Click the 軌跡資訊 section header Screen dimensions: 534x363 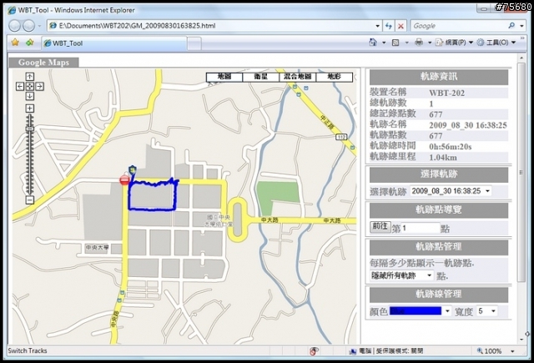coord(439,77)
